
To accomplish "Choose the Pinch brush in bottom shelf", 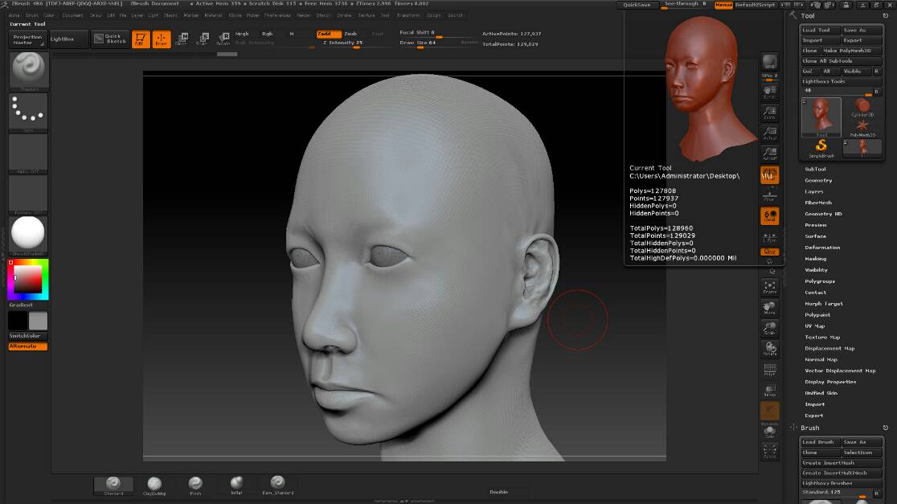I will click(195, 485).
